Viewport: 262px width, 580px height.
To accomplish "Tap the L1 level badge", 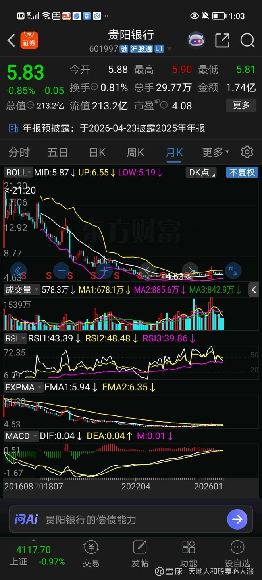I will (x=159, y=49).
